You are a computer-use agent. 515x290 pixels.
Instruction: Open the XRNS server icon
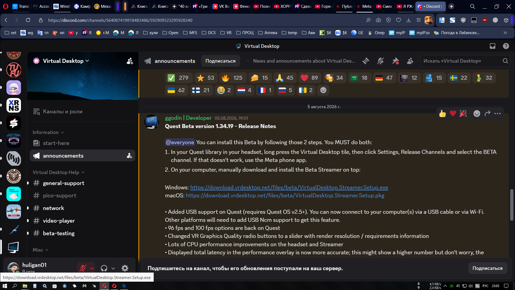(x=14, y=105)
